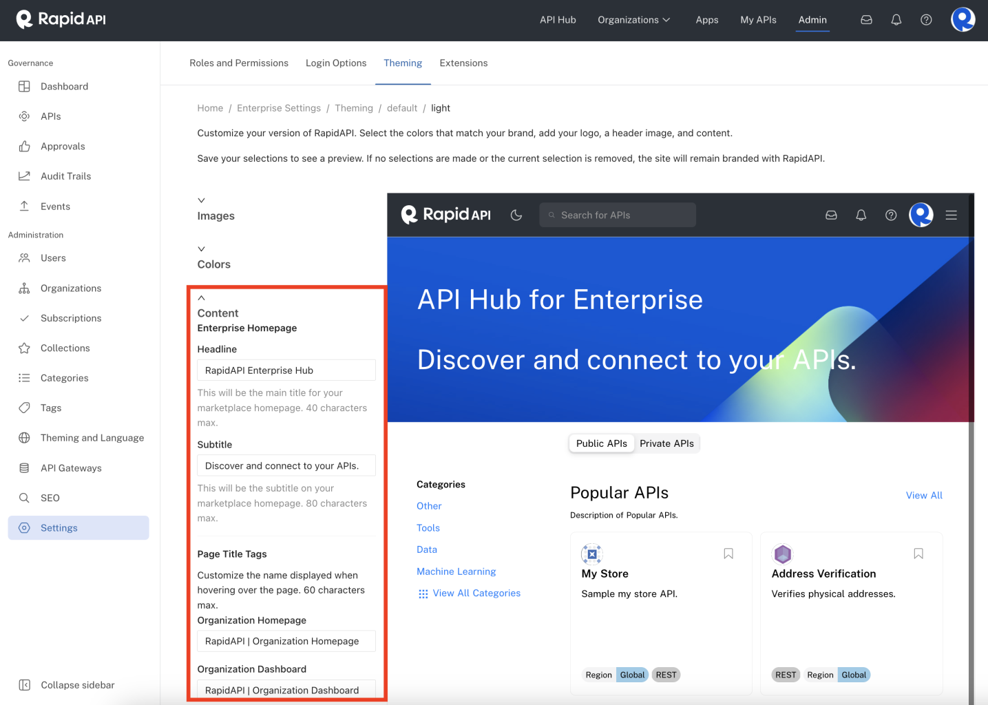988x705 pixels.
Task: Click View All for Popular APIs
Action: pyautogui.click(x=924, y=495)
